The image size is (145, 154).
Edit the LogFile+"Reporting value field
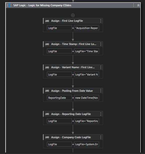[87, 121]
